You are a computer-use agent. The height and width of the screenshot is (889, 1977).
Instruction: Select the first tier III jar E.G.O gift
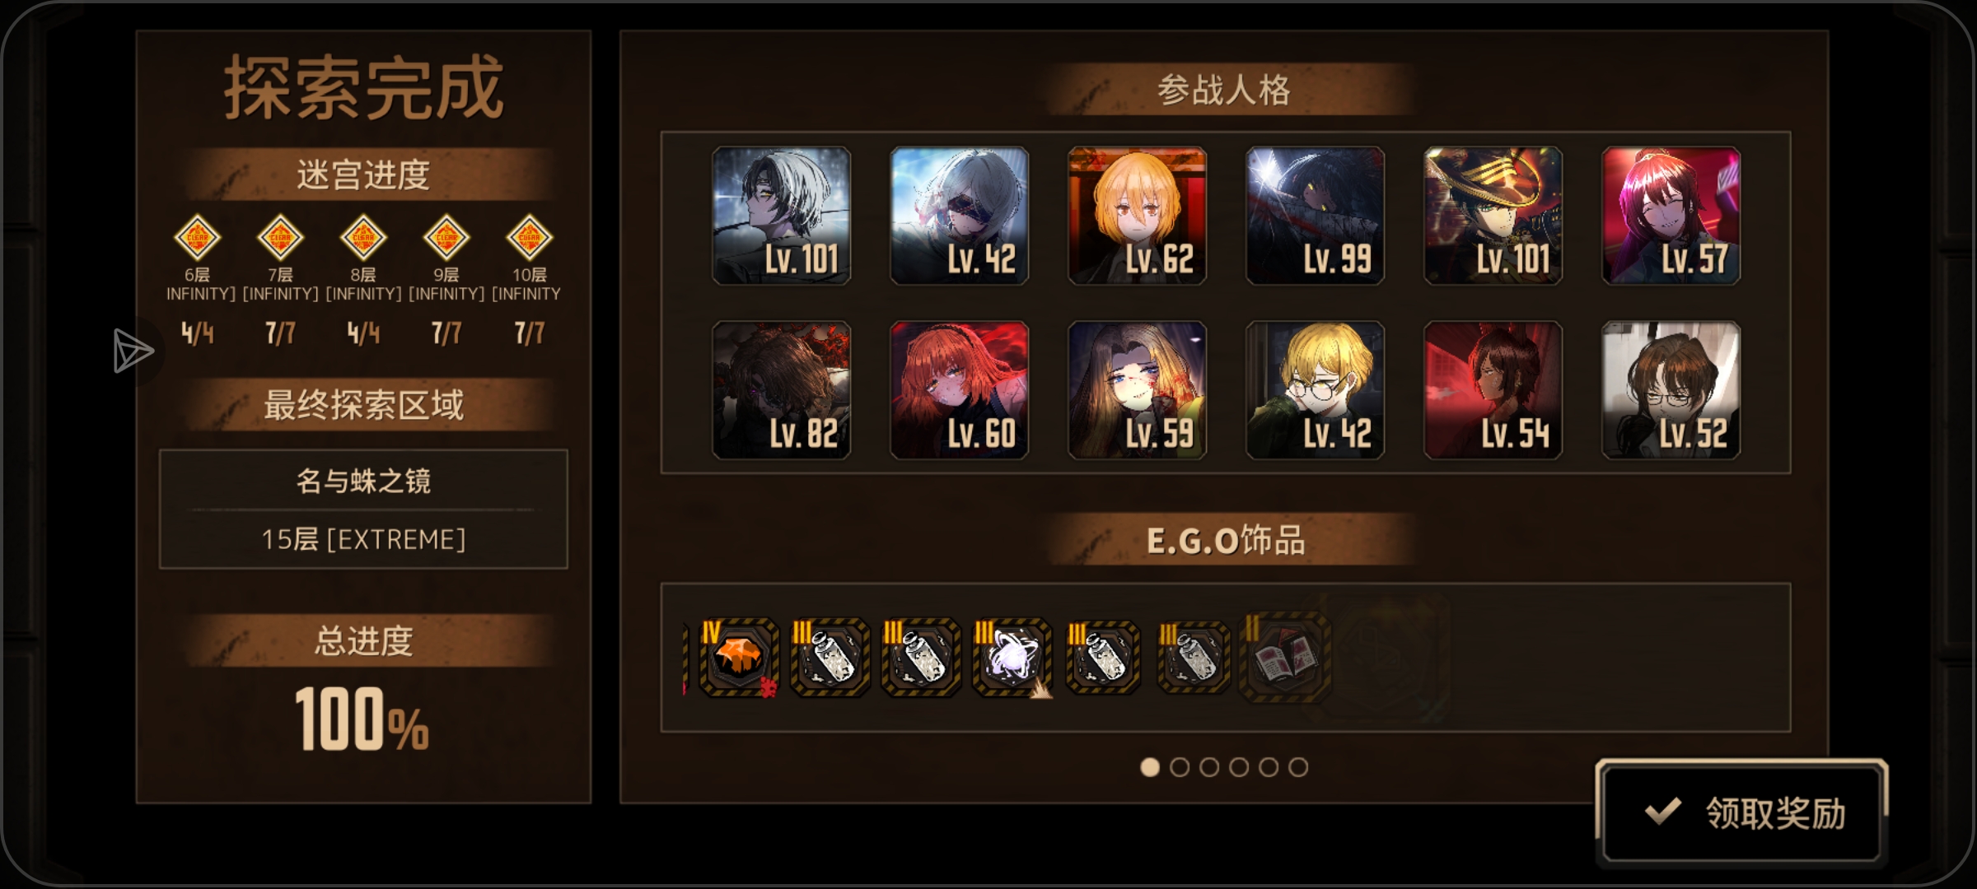click(x=830, y=658)
